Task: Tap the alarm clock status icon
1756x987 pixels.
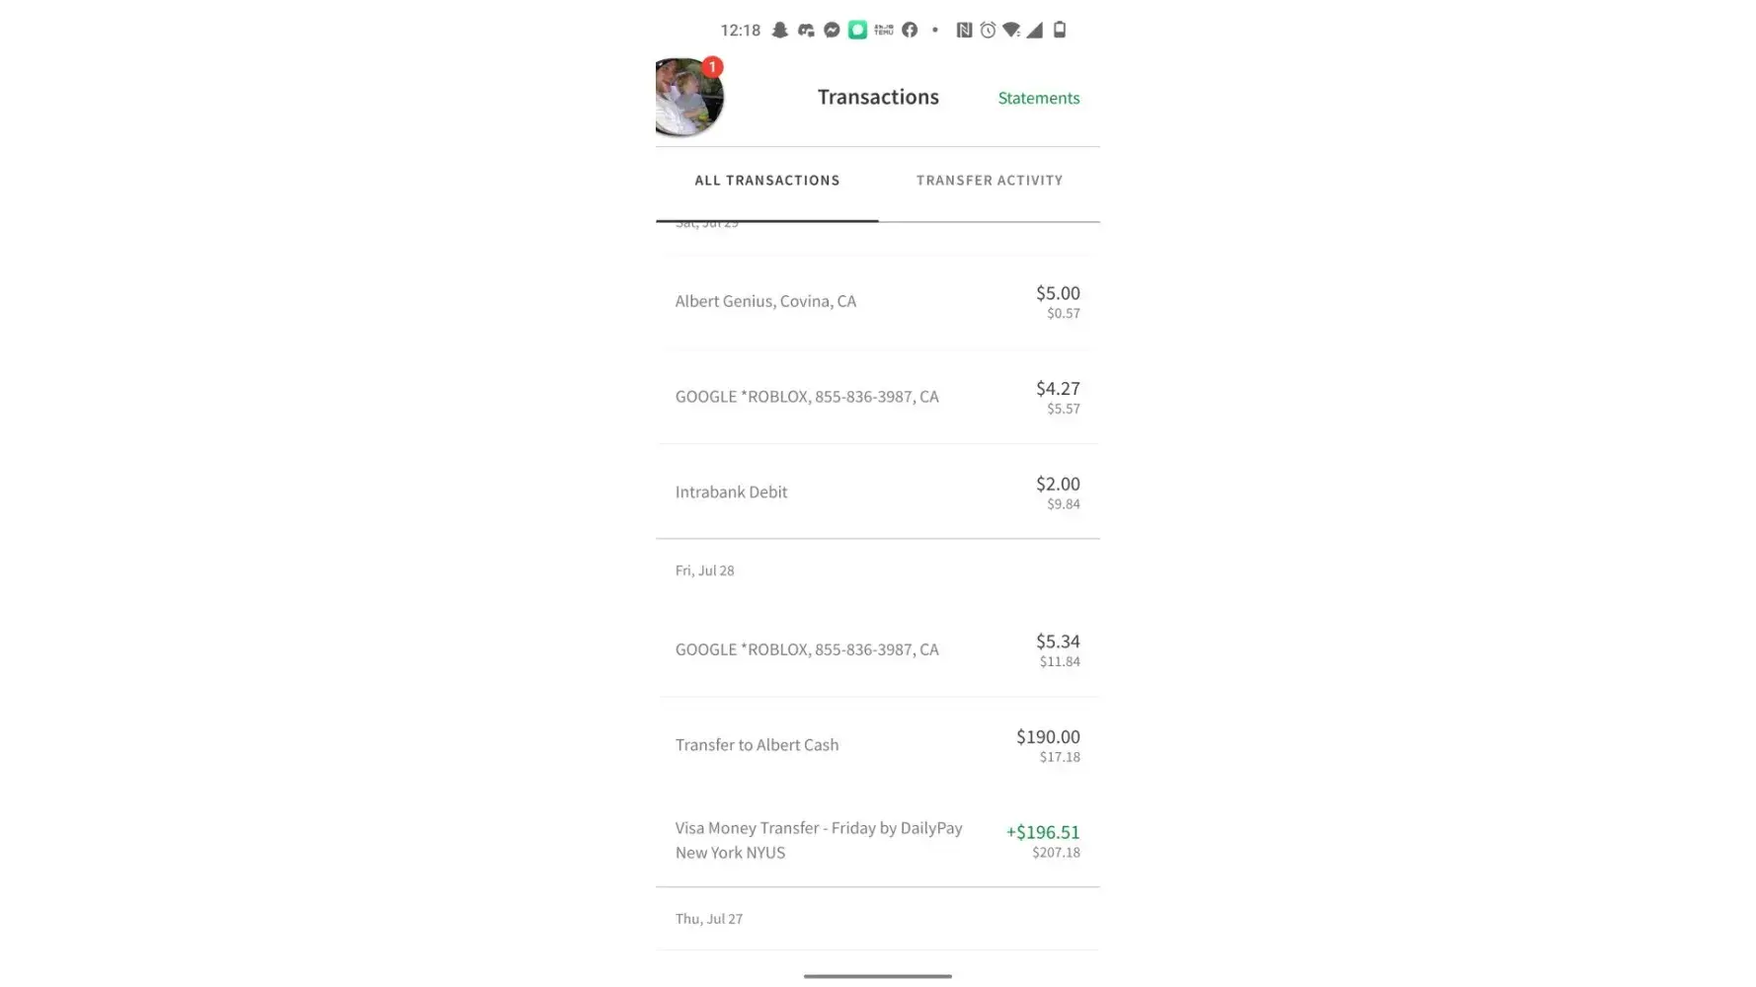Action: click(x=988, y=31)
